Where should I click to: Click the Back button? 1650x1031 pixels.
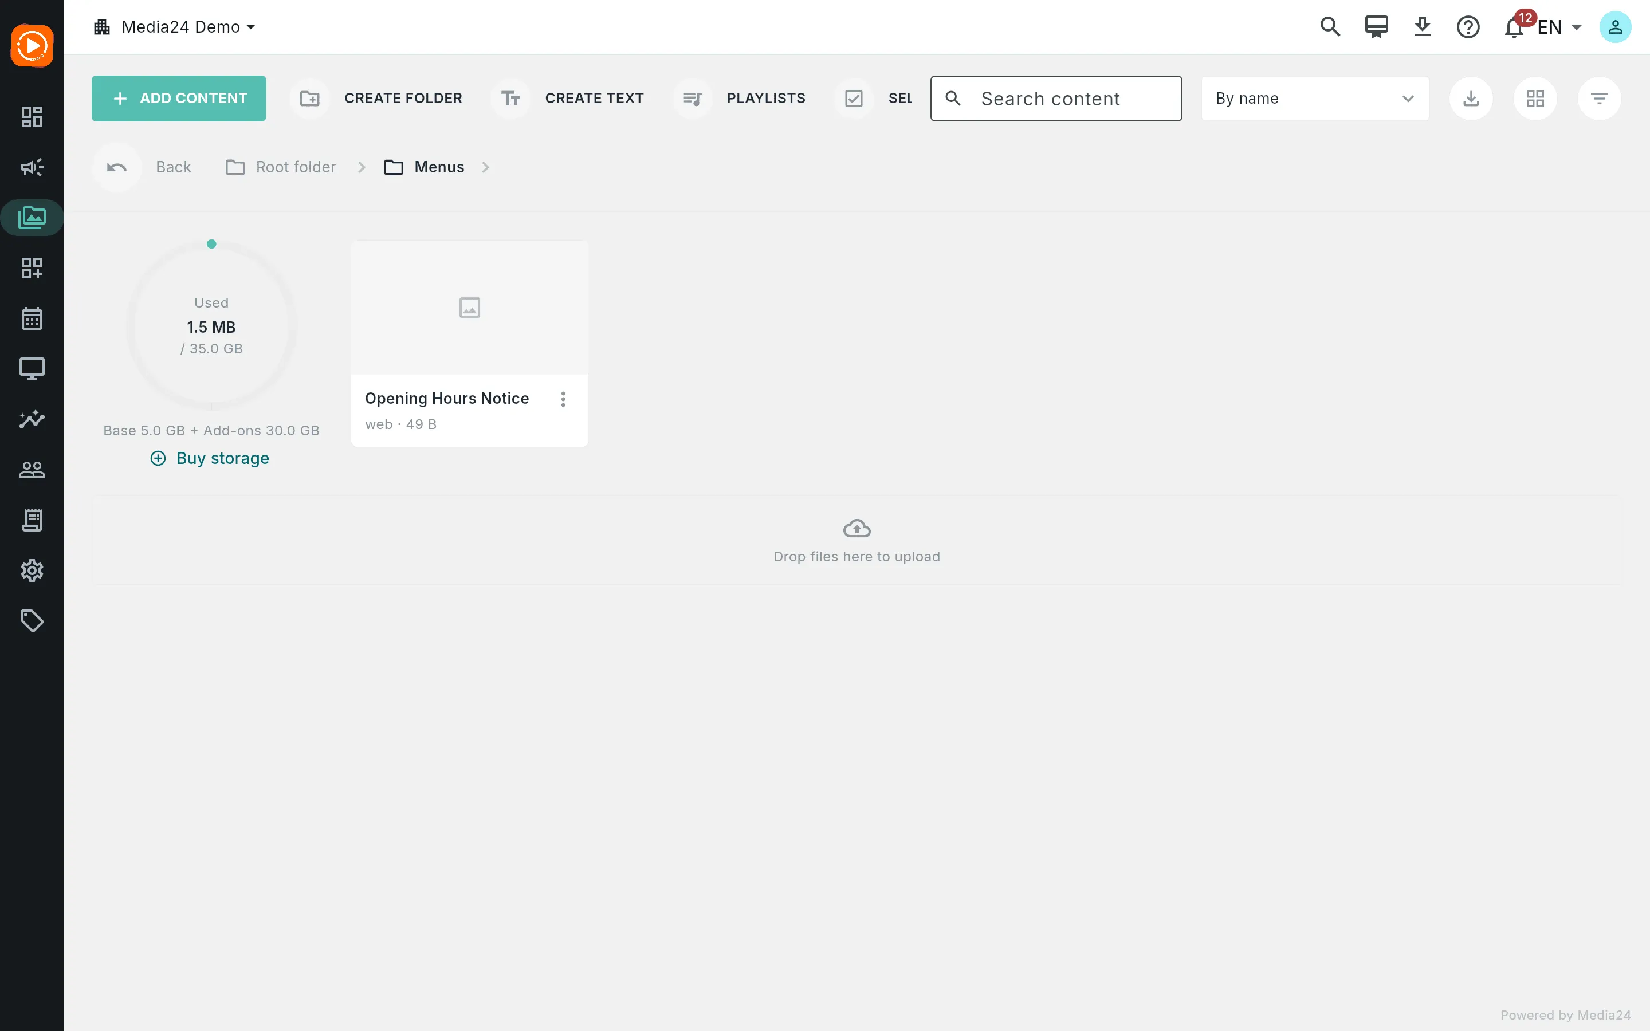pyautogui.click(x=143, y=167)
